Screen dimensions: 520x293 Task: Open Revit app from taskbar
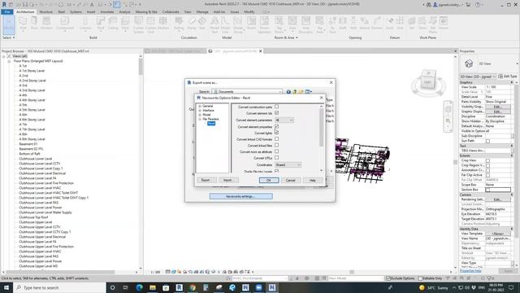pos(179,287)
